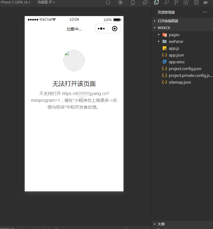
Task: Expand the 大纲 outline section
Action: pyautogui.click(x=182, y=224)
